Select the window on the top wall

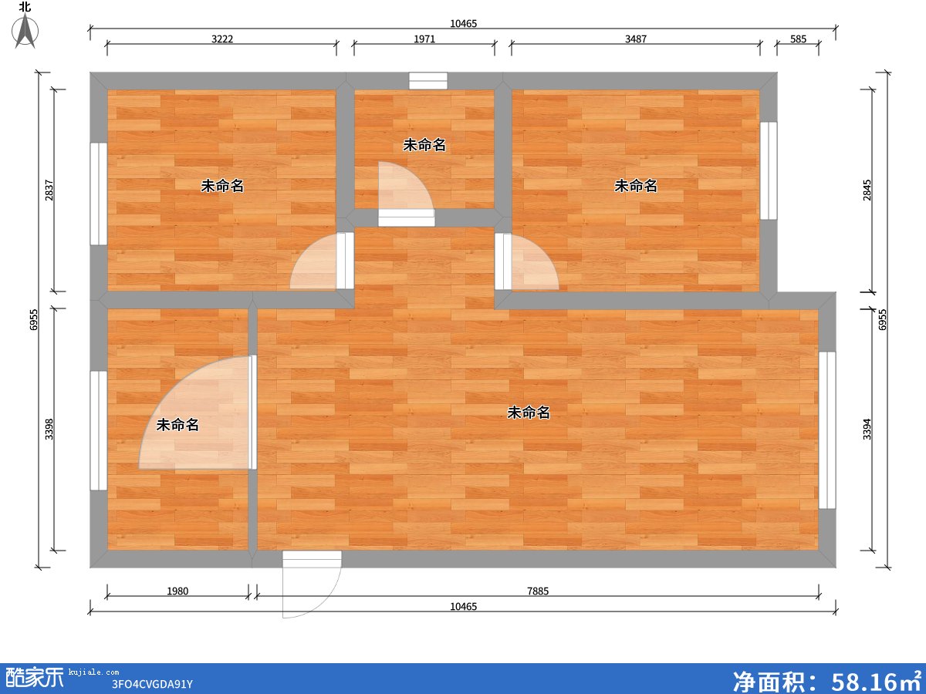pos(428,81)
